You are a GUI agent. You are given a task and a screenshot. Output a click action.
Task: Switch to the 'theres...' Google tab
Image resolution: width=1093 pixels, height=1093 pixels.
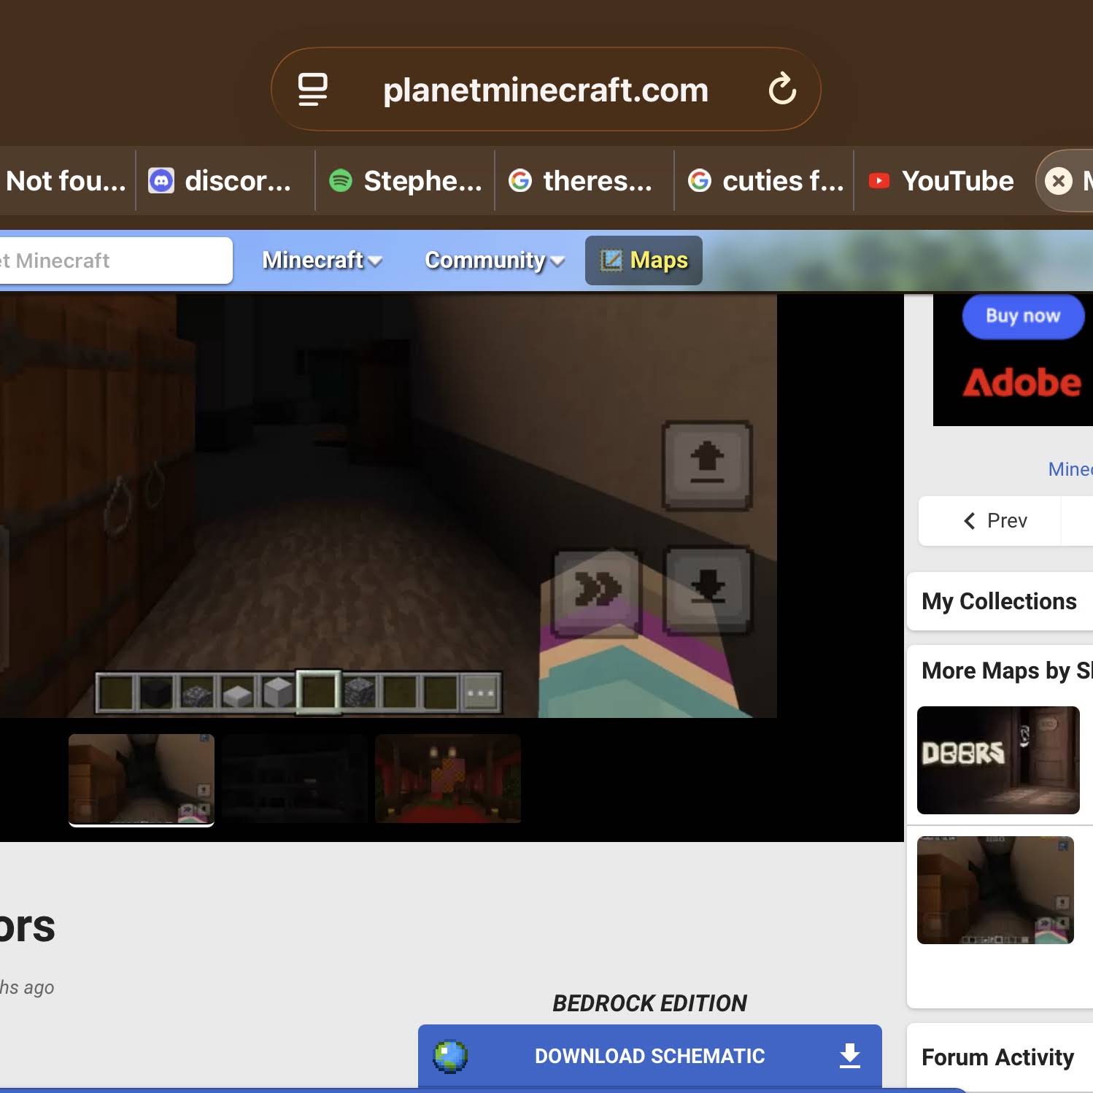coord(584,181)
